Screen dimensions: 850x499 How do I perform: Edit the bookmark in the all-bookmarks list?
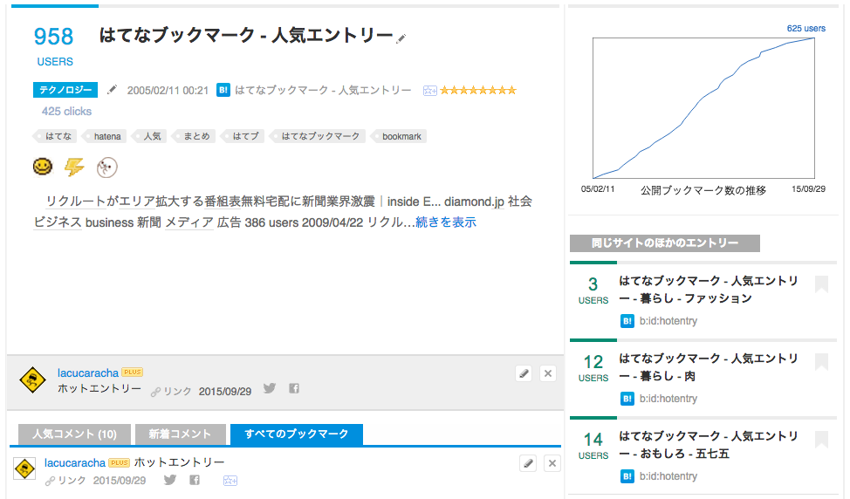(x=528, y=463)
